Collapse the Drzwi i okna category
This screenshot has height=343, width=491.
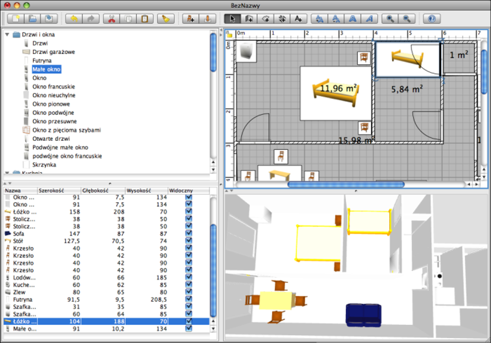coord(7,35)
